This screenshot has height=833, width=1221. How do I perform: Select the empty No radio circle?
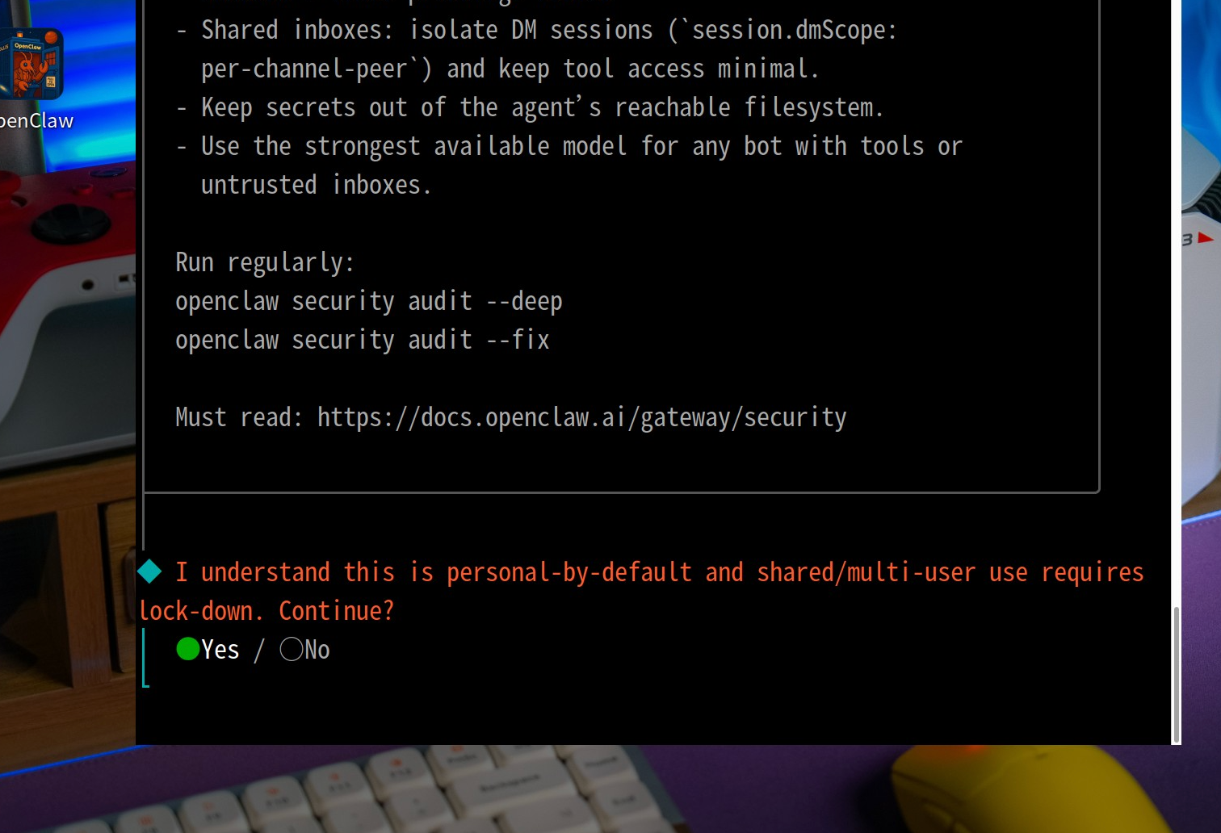click(292, 649)
